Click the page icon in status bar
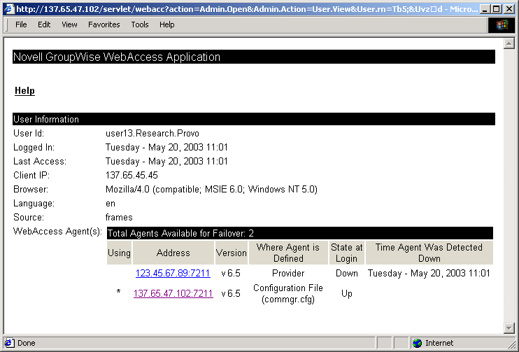The width and height of the screenshot is (519, 352). click(9, 343)
